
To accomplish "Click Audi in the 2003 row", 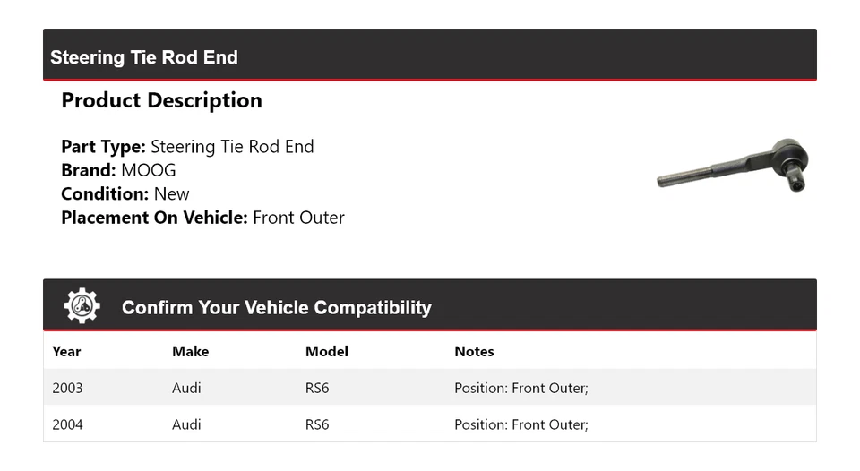I will [186, 388].
